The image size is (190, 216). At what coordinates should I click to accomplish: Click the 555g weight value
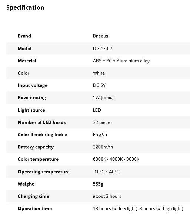[98, 184]
